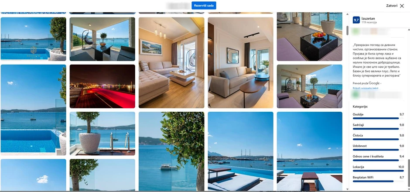The height and width of the screenshot is (192, 410).
Task: Open the sun loungers by the pool photo
Action: coord(240,151)
